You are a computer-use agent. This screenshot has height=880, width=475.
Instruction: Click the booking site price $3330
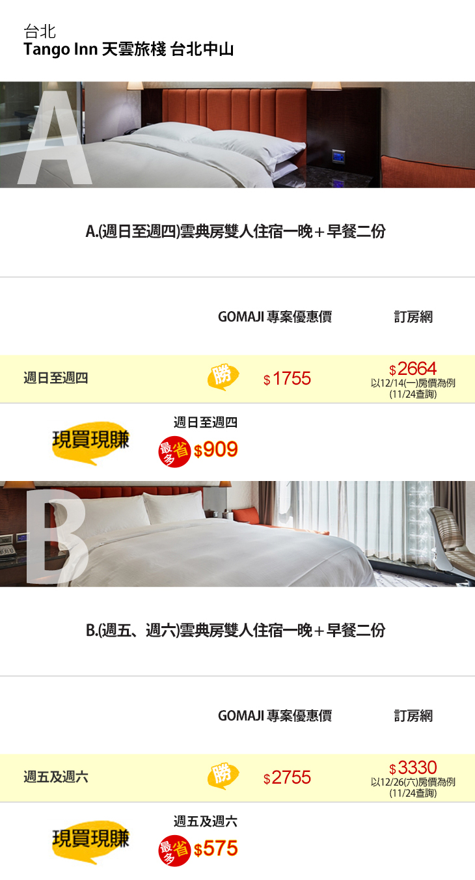tap(413, 768)
